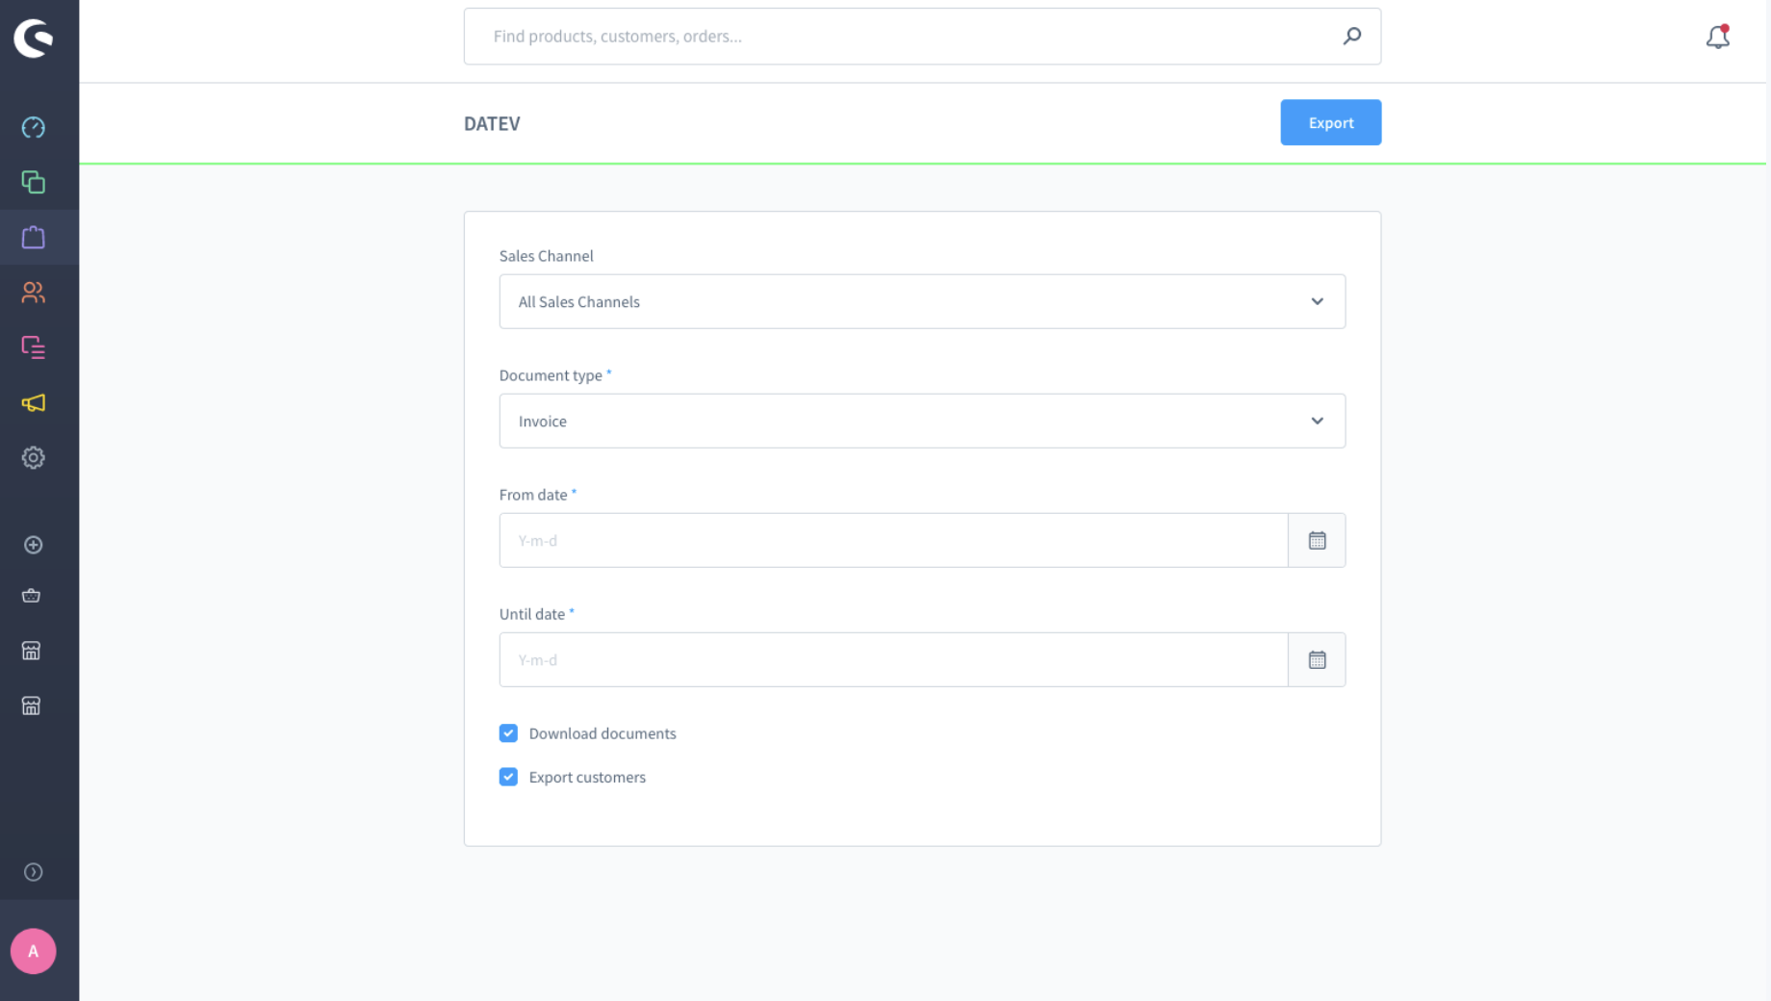
Task: Open the Extensions plus-circle icon
Action: coord(34,545)
